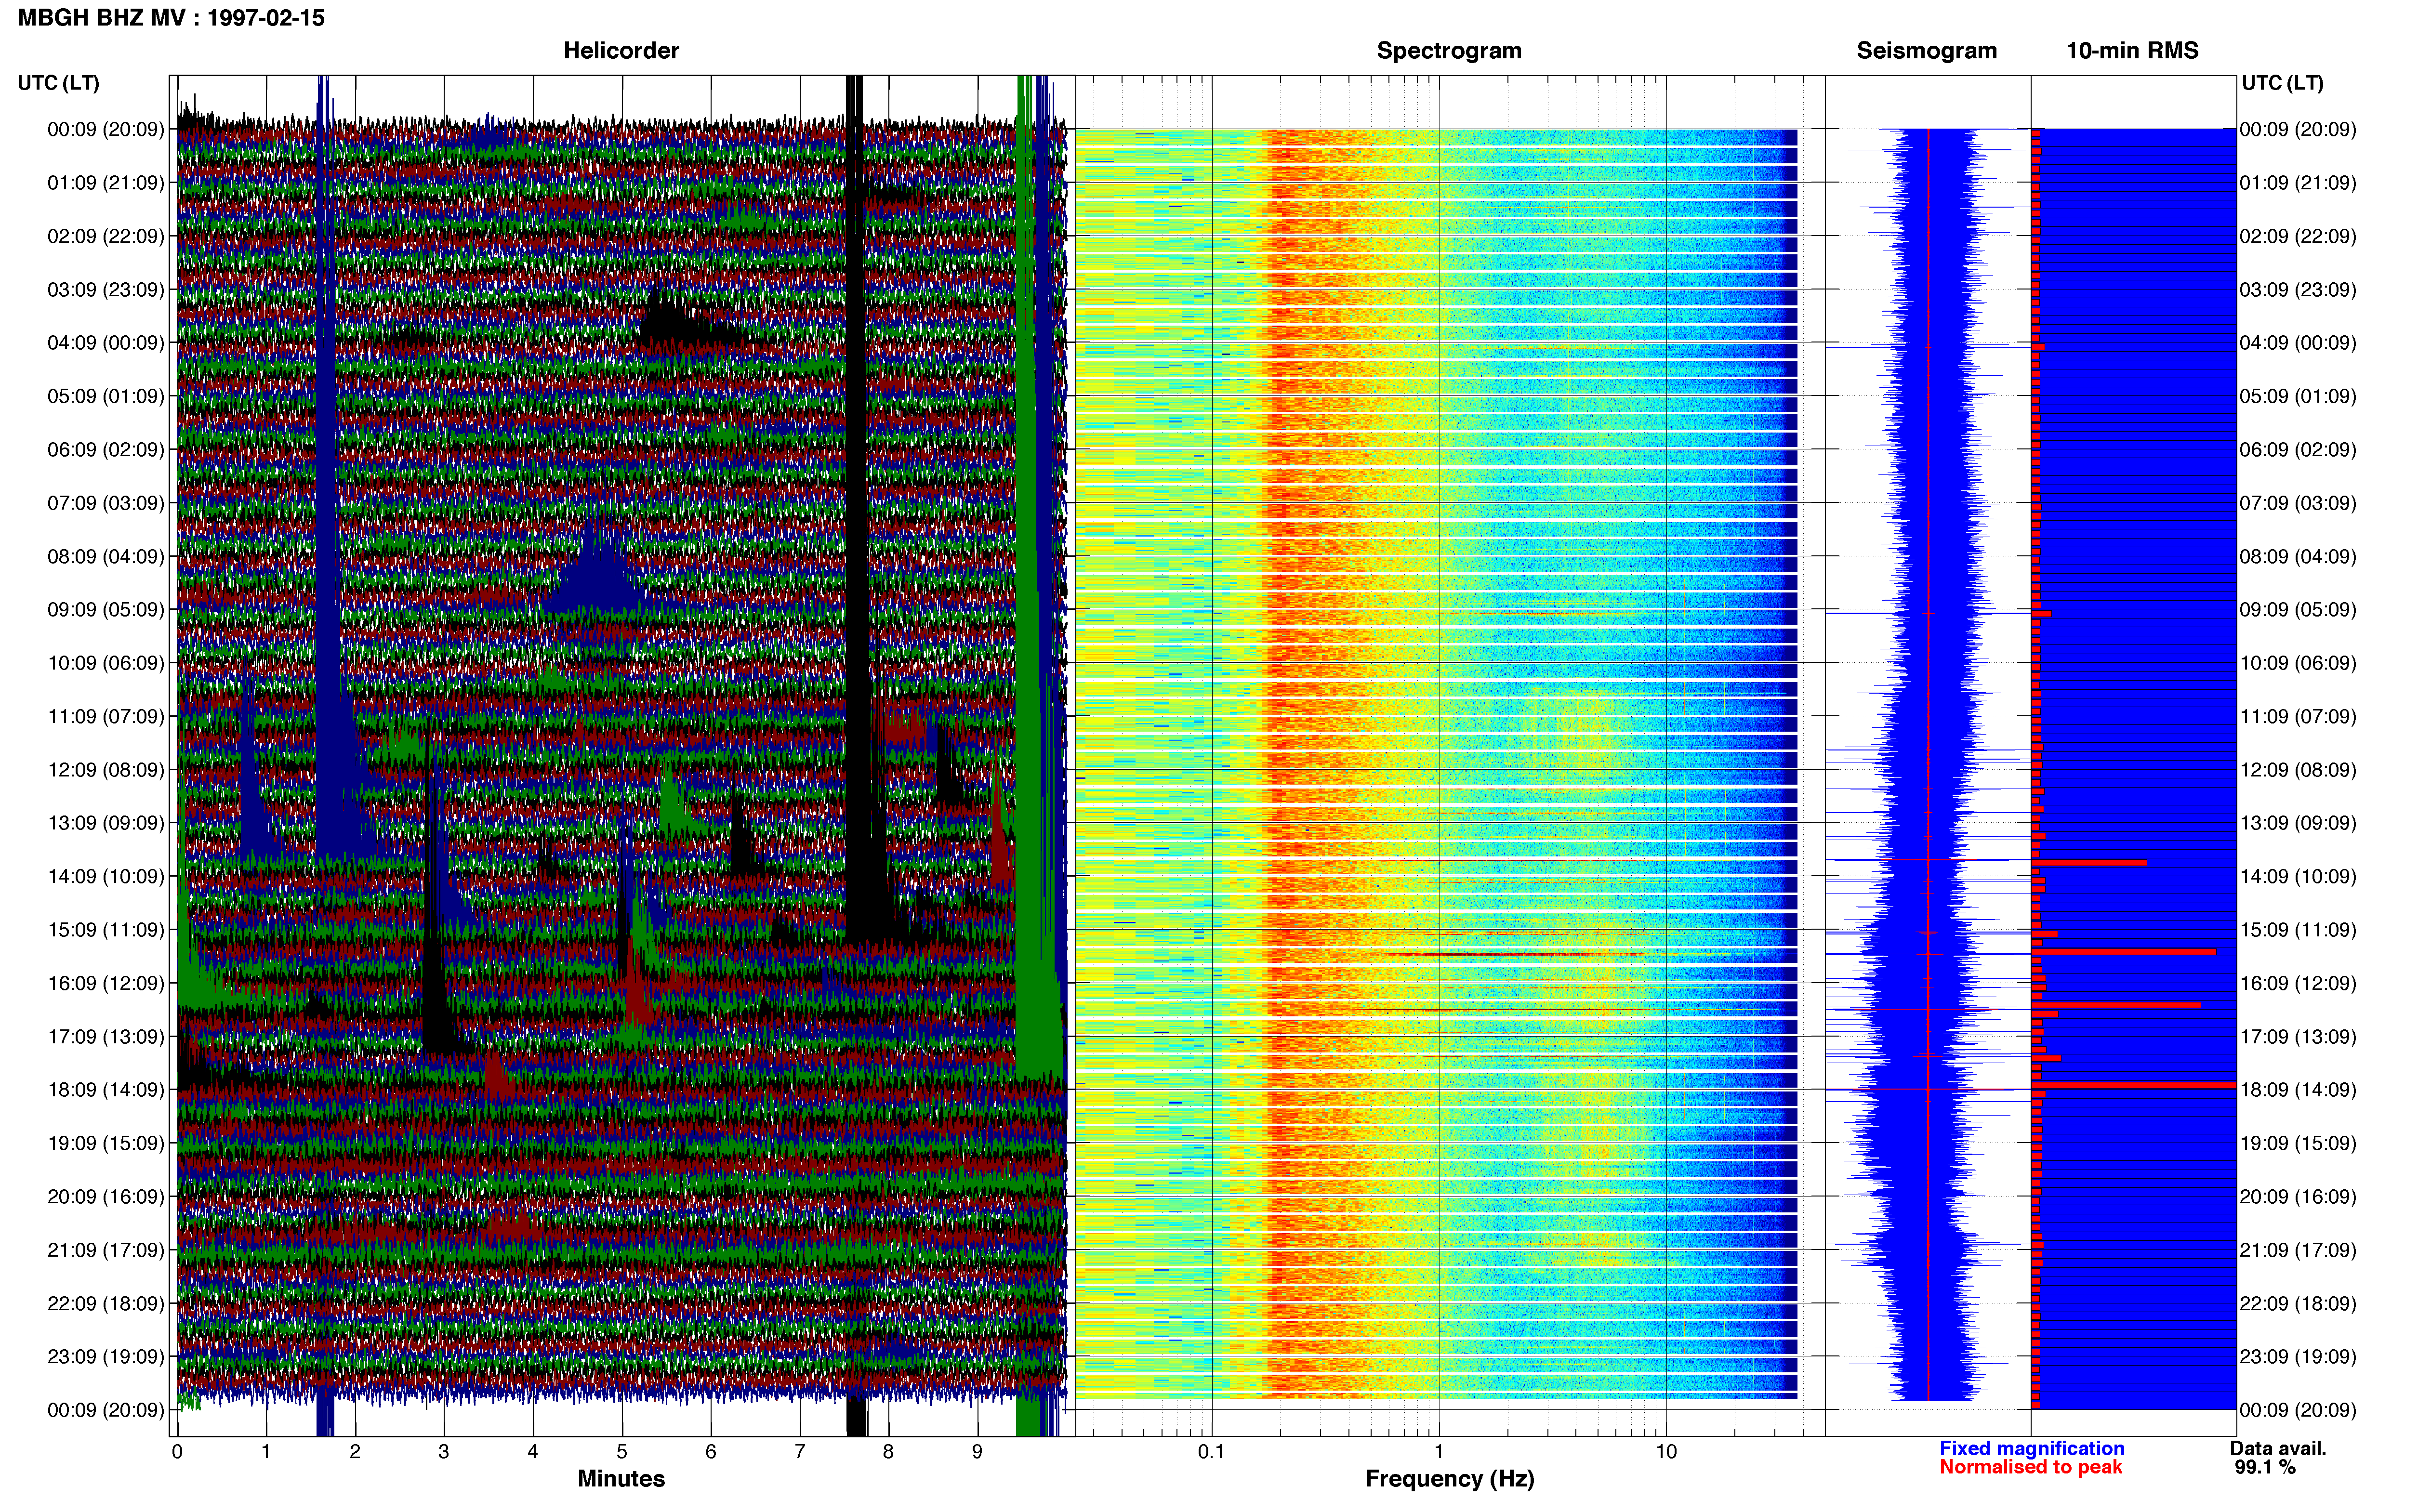Click the 'MBGH BHZ MV : 1997-02-15' title
The width and height of the screenshot is (2418, 1512).
click(x=171, y=18)
